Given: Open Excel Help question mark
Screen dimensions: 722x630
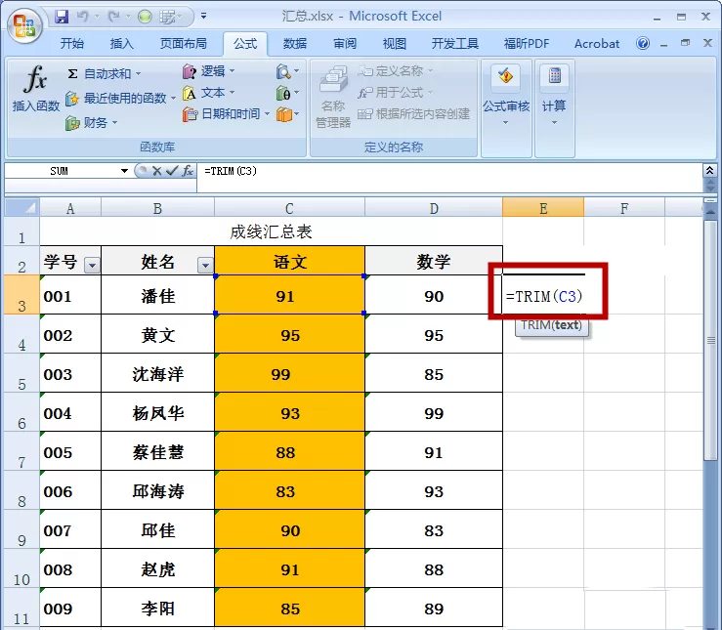Looking at the screenshot, I should 643,43.
